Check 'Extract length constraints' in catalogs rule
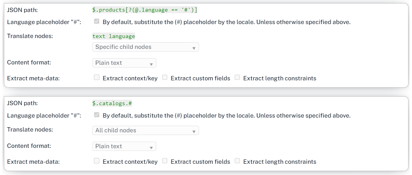The width and height of the screenshot is (412, 175). (237, 161)
